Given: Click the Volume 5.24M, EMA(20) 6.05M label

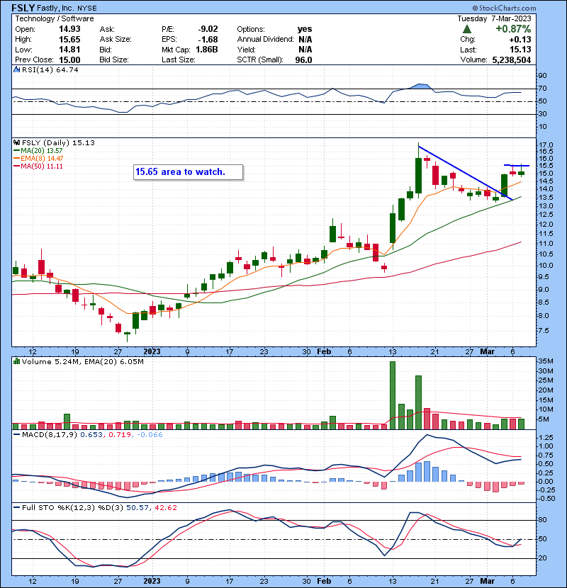Looking at the screenshot, I should pos(82,361).
